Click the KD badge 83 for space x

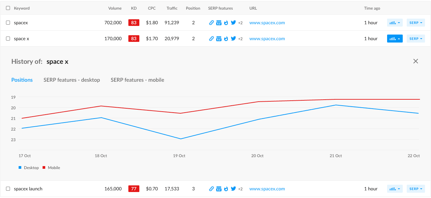(134, 39)
